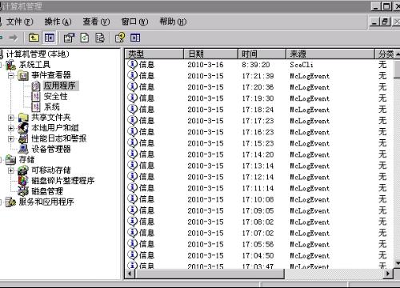
Task: Click the 应用程序 log icon
Action: tap(35, 86)
